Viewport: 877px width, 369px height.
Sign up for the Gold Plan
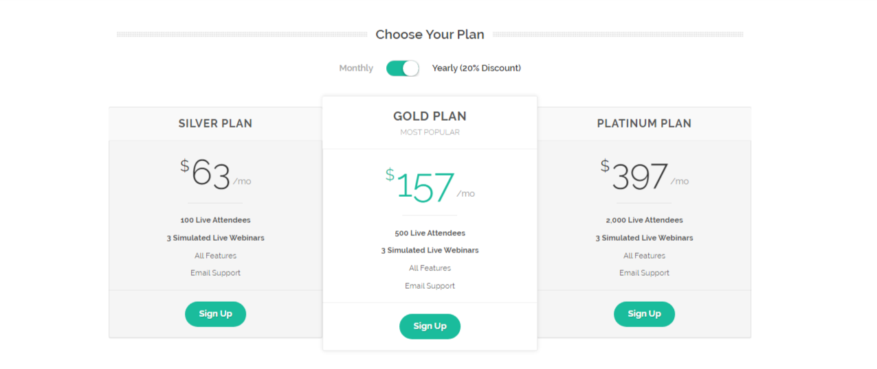(x=430, y=326)
